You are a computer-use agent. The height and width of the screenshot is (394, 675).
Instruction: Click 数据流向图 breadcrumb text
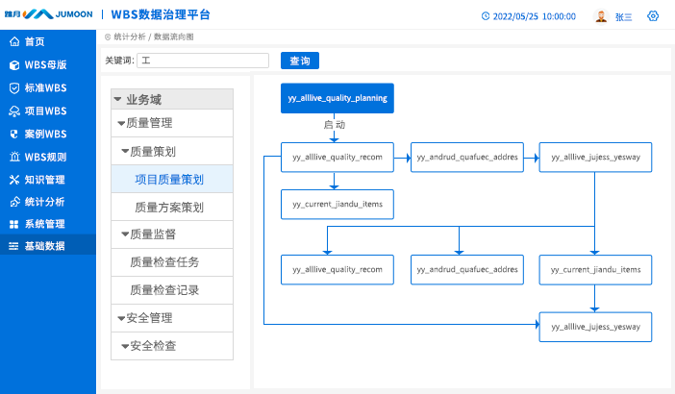click(x=173, y=37)
